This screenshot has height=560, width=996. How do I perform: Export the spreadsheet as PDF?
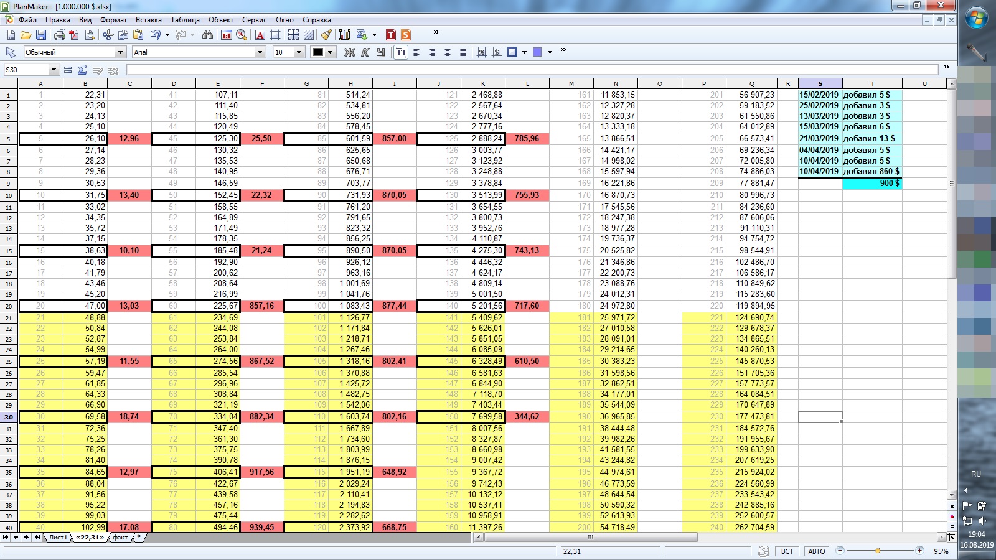tap(75, 35)
